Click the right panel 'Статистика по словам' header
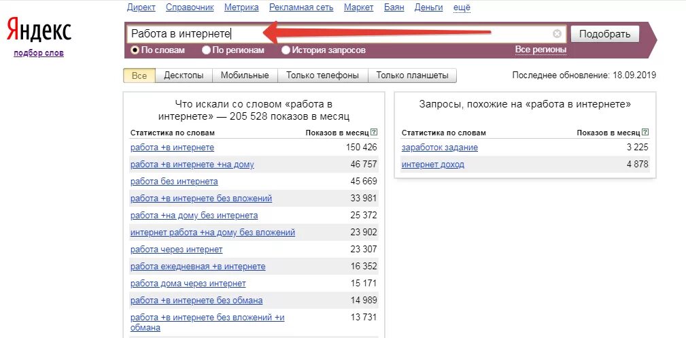This screenshot has width=686, height=338. (444, 133)
